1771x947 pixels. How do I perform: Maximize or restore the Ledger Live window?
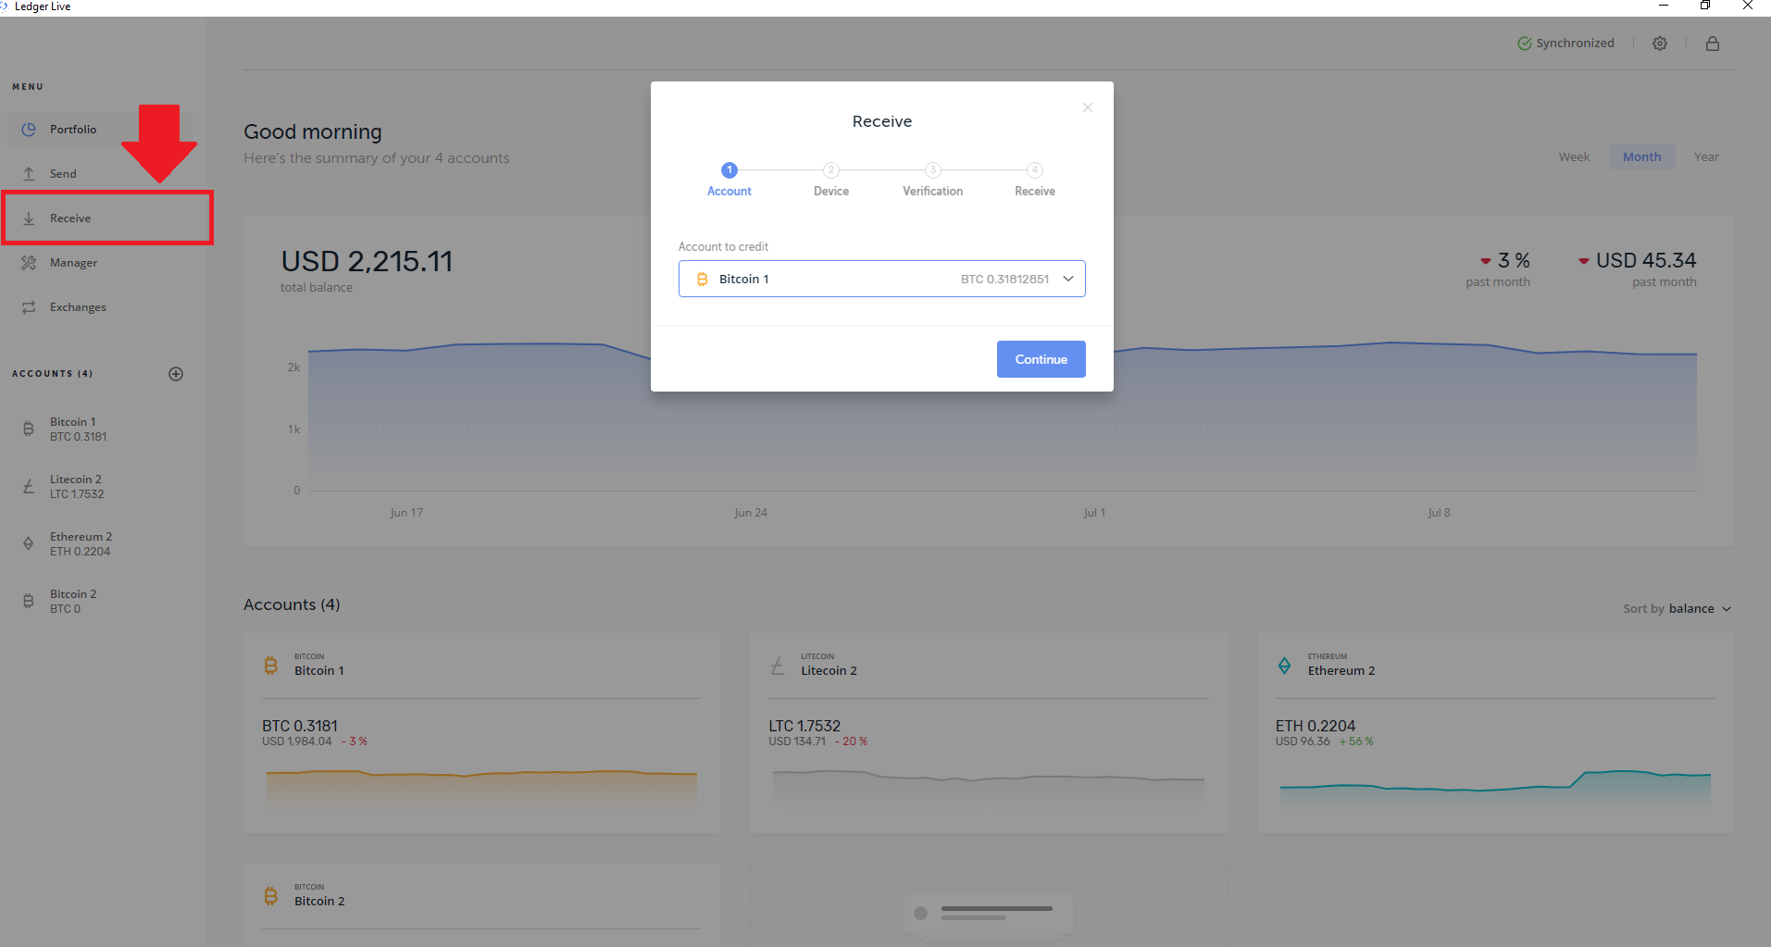point(1705,6)
